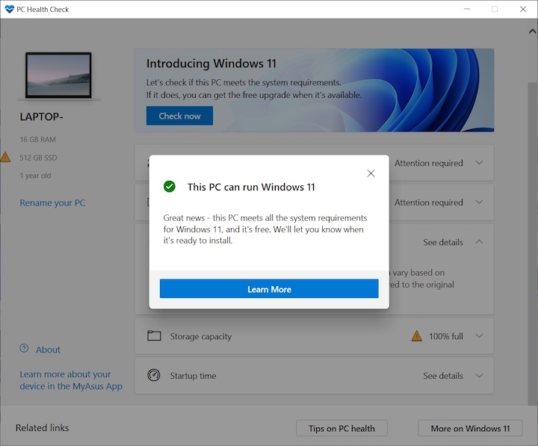
Task: Expand the second Attention required row
Action: pos(479,202)
